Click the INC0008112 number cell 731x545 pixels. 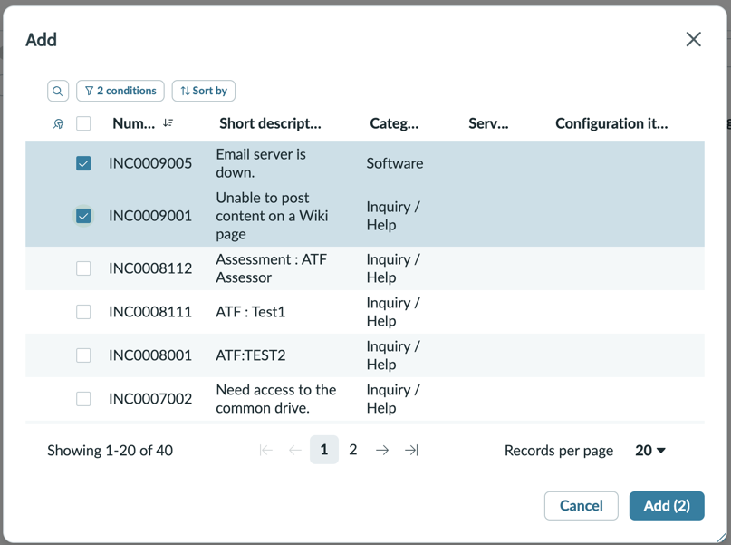pyautogui.click(x=150, y=268)
